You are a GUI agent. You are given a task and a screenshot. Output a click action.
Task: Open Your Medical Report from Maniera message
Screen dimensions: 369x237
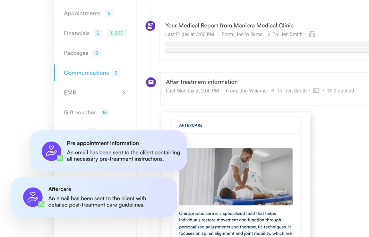point(229,25)
